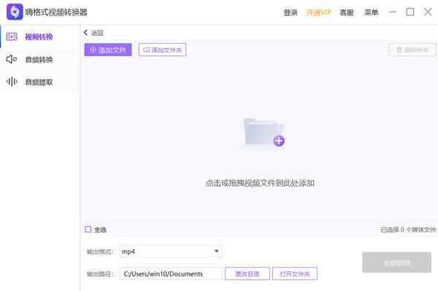
Task: Click 全部转换 convert all button
Action: [x=396, y=263]
